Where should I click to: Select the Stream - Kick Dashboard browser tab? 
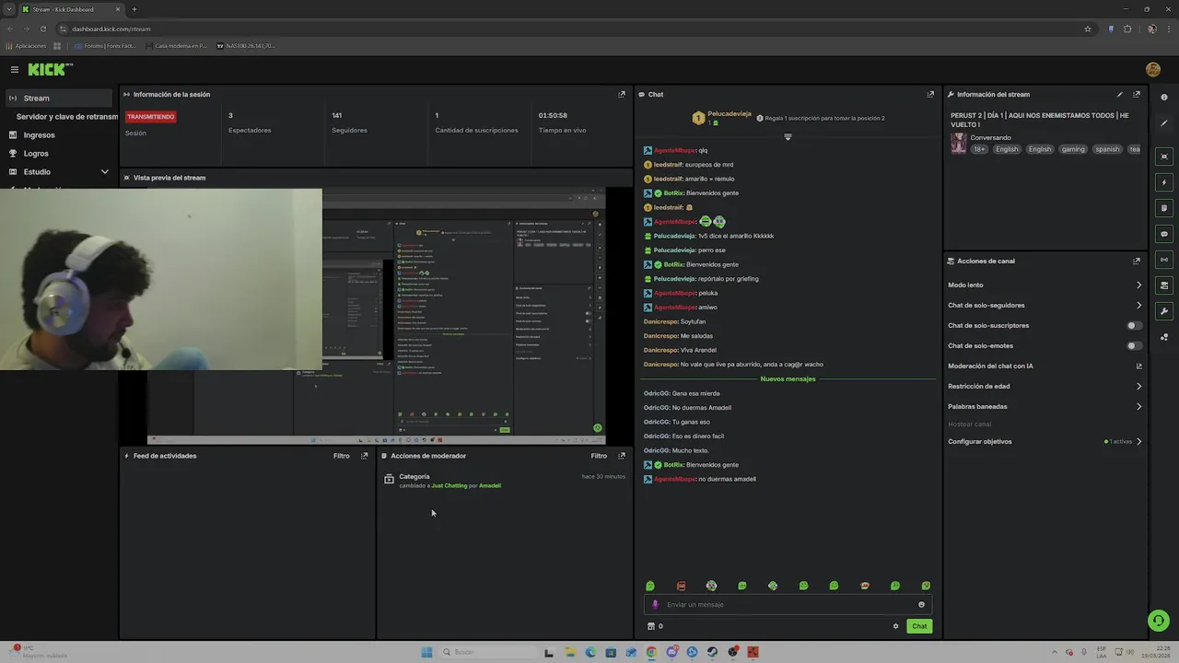pyautogui.click(x=72, y=9)
